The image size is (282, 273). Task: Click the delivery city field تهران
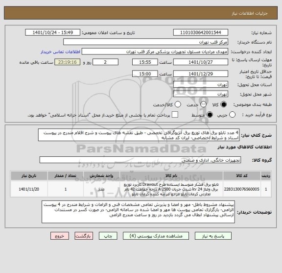click(201, 94)
